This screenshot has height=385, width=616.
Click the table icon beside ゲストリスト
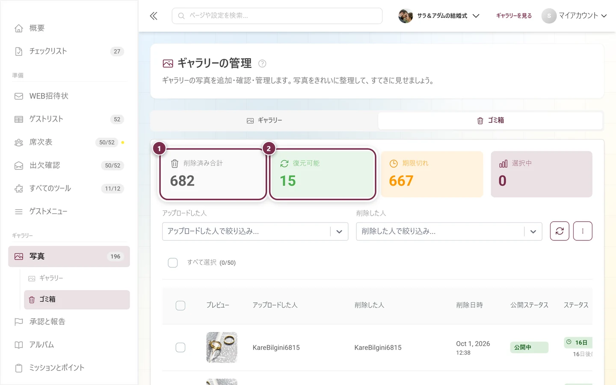tap(19, 119)
